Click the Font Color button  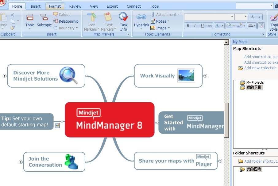(217, 26)
